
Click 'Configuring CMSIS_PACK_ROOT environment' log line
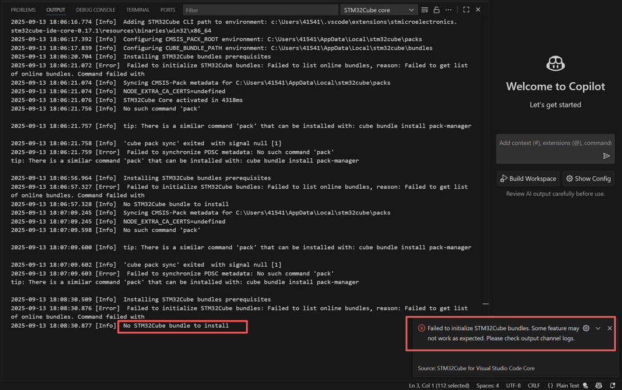click(216, 39)
